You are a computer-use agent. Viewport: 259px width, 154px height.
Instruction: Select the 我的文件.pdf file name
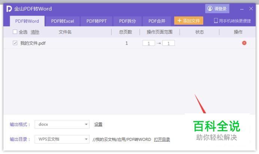(33, 43)
